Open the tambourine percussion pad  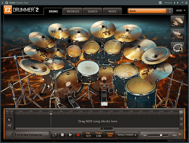click(x=177, y=48)
